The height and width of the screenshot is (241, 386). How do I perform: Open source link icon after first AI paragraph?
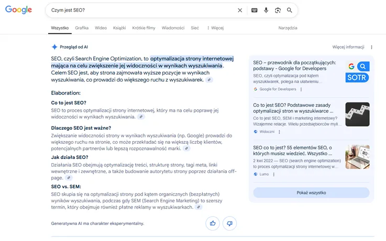click(x=209, y=80)
